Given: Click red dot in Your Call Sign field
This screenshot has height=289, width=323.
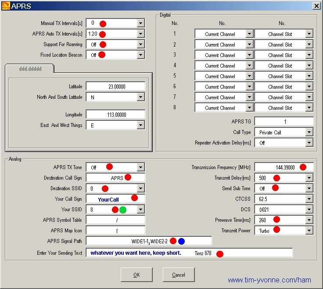Looking at the screenshot, I should 134,198.
